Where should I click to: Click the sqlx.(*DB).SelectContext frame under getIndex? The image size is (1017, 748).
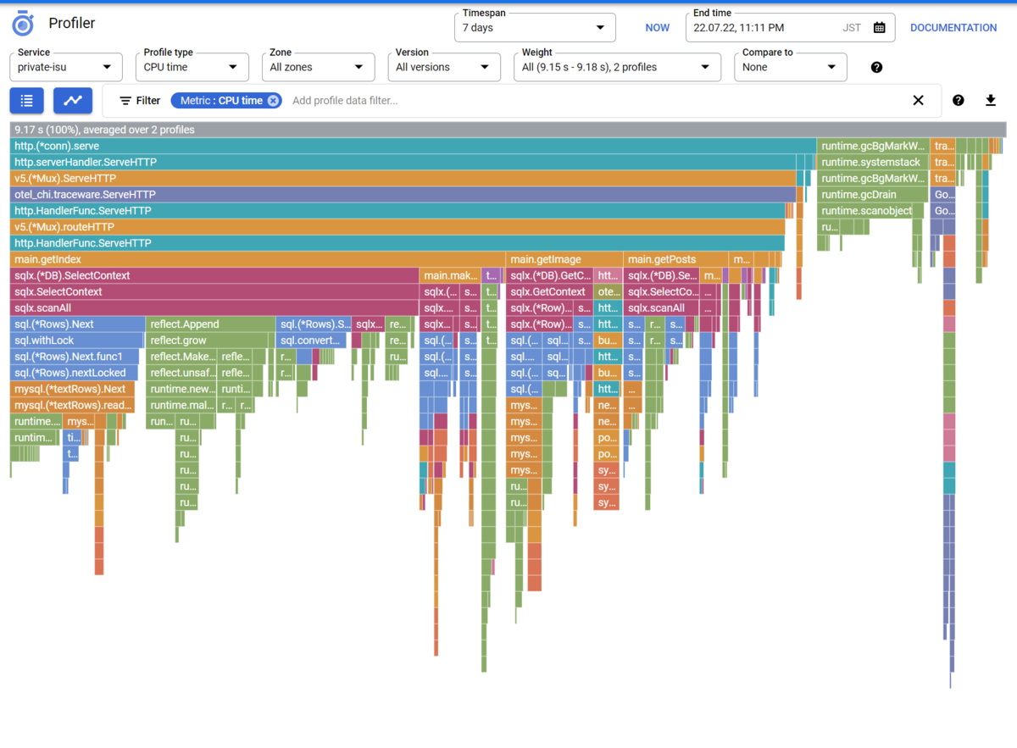pyautogui.click(x=215, y=275)
